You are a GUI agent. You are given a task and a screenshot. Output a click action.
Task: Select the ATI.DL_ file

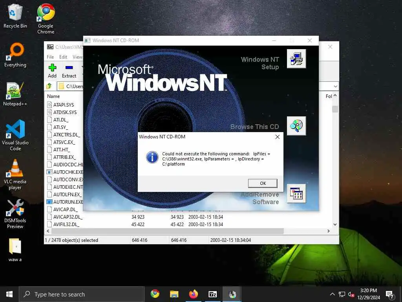point(61,120)
